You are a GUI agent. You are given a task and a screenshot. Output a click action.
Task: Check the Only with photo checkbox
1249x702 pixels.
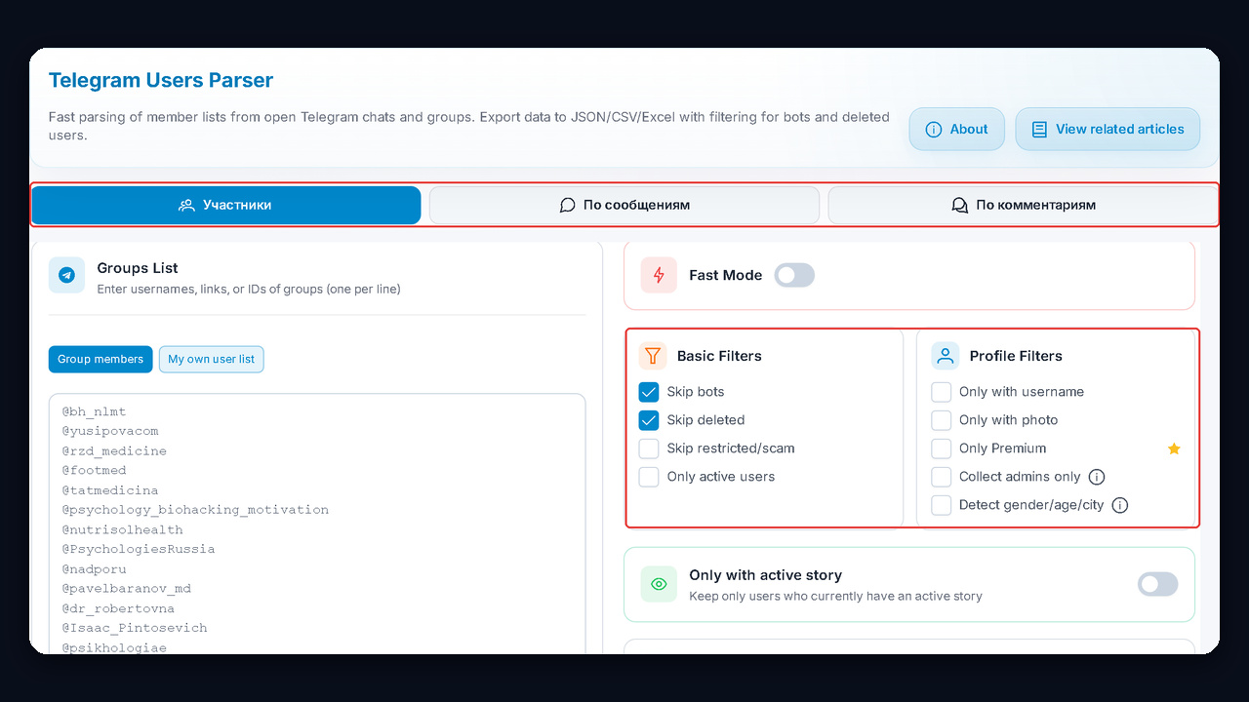[942, 420]
